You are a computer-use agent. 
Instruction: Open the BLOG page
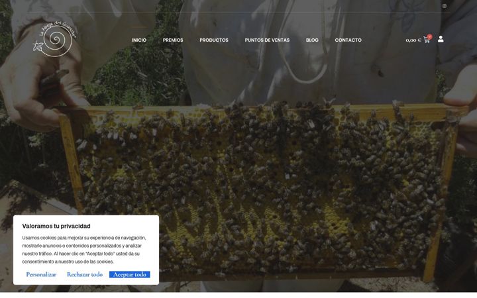click(312, 40)
